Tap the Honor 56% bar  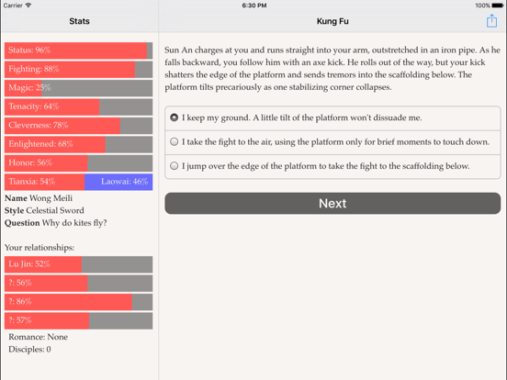tap(79, 162)
